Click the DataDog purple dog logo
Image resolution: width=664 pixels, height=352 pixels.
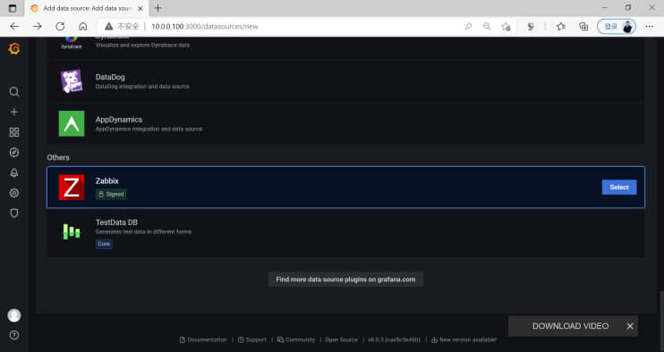point(72,81)
